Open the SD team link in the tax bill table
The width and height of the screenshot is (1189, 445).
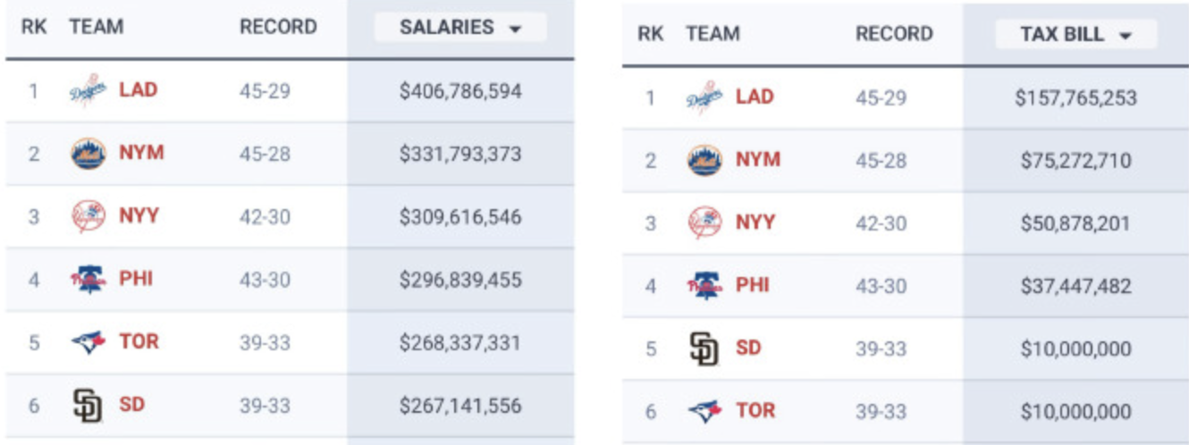pyautogui.click(x=748, y=348)
